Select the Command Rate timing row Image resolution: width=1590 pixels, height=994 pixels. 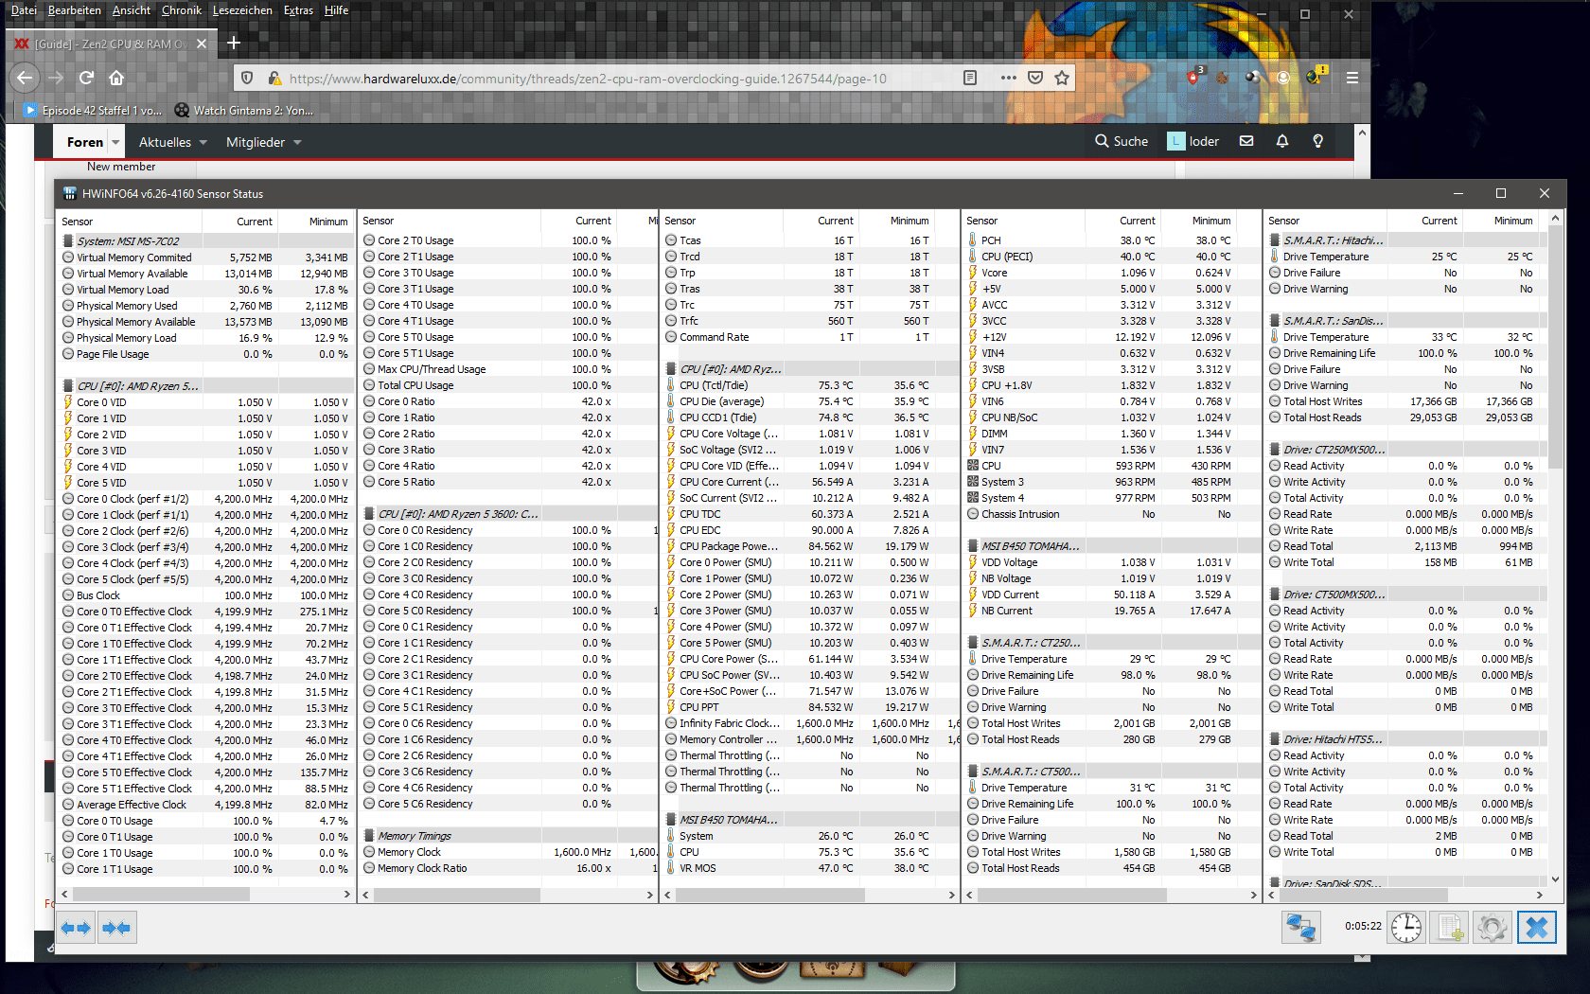click(x=809, y=337)
